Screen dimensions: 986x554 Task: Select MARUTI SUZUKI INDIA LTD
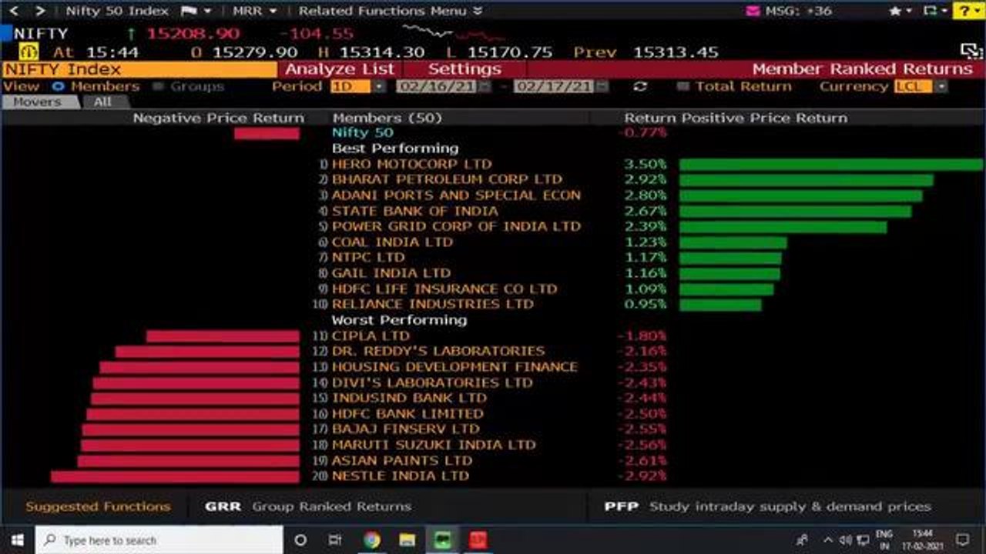[x=434, y=445]
